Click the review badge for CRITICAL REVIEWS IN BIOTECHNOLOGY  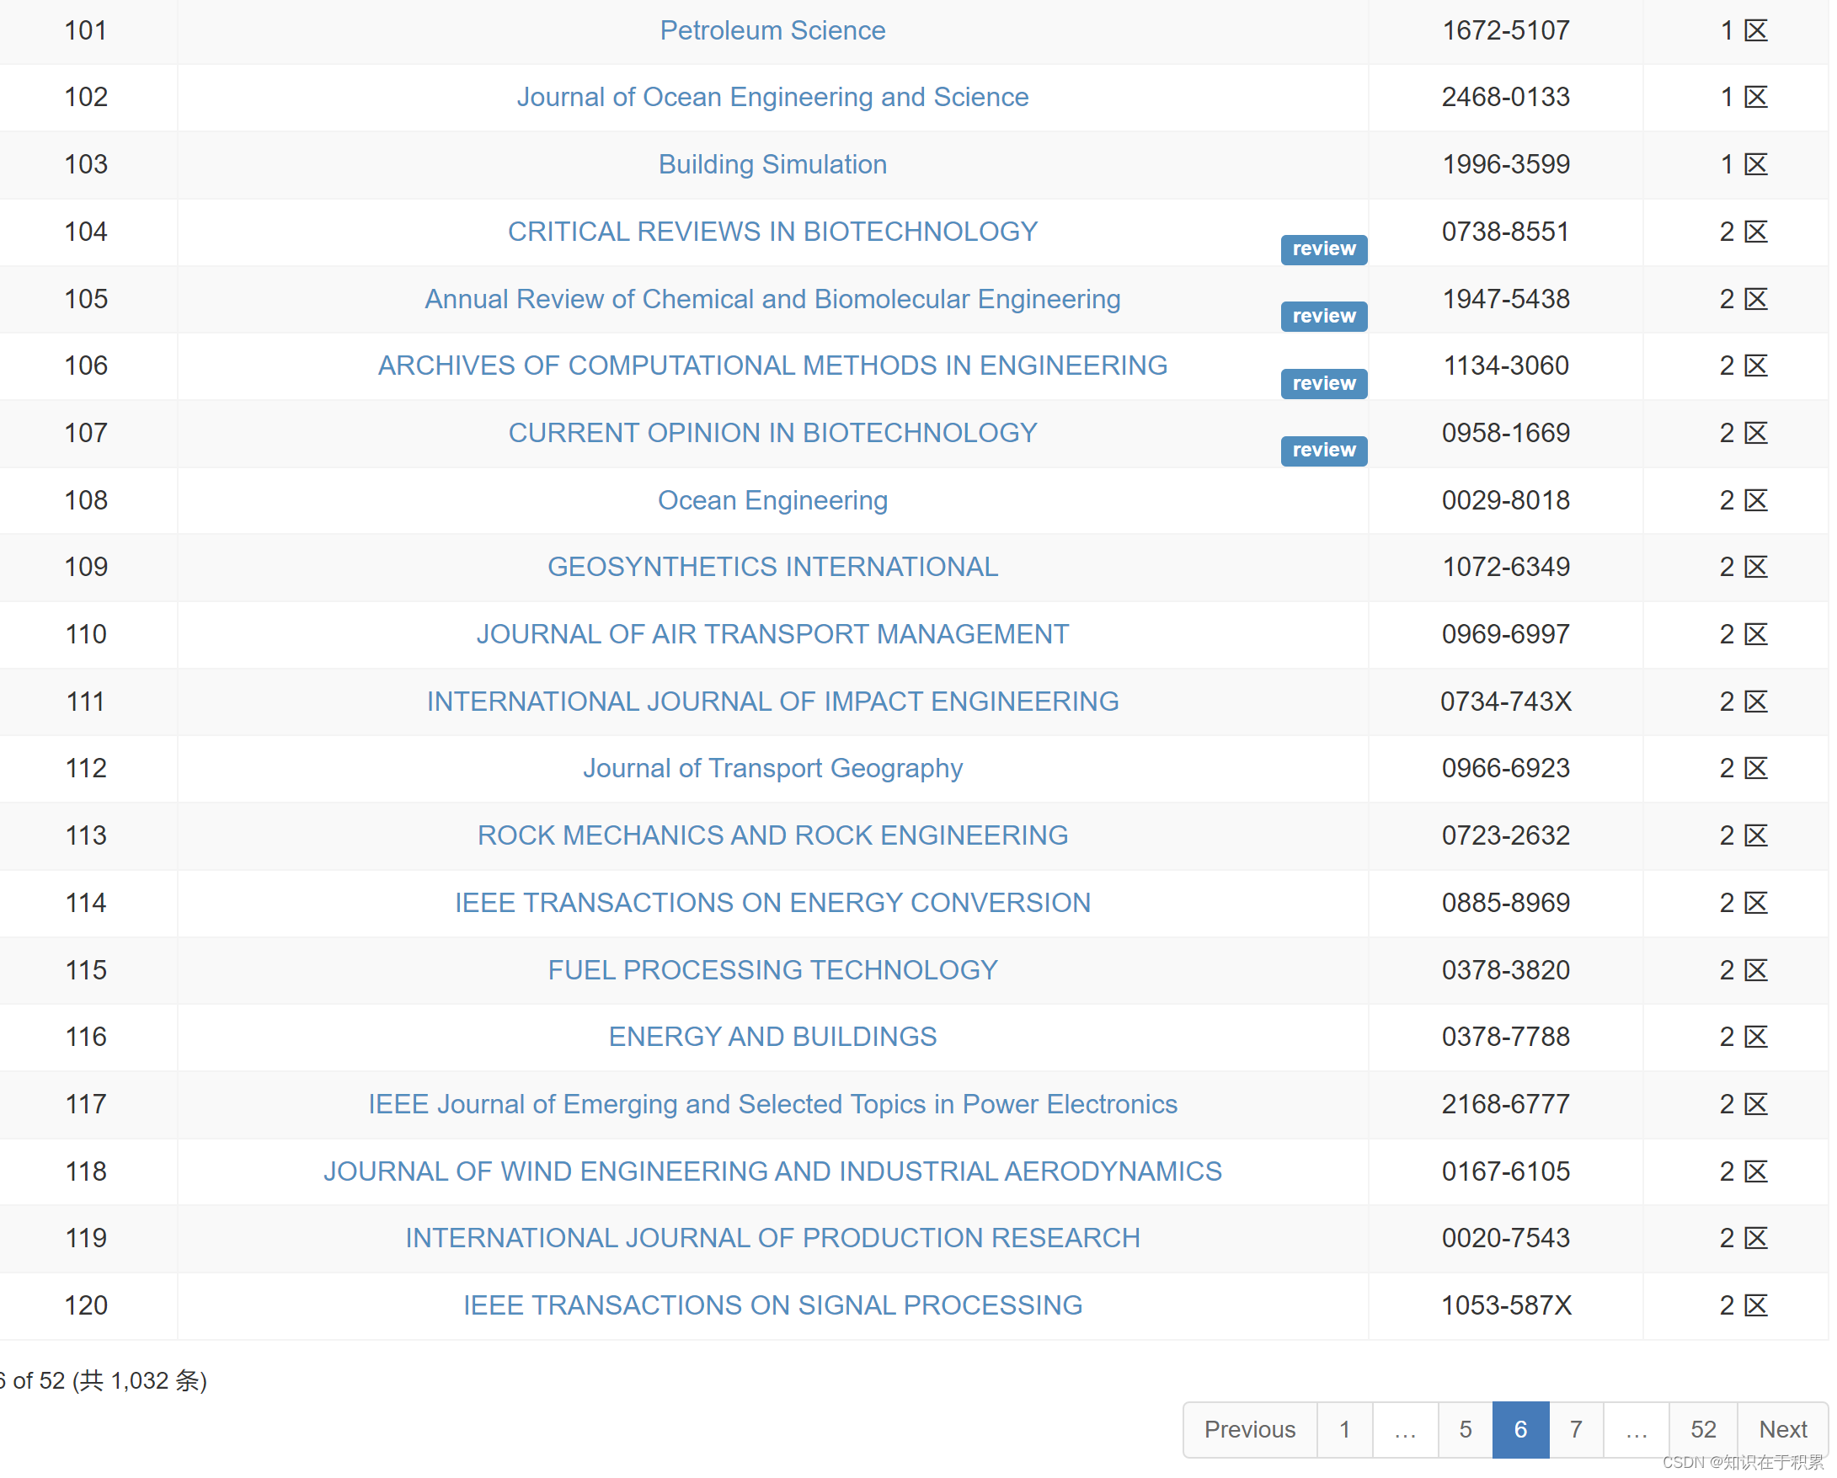1323,249
